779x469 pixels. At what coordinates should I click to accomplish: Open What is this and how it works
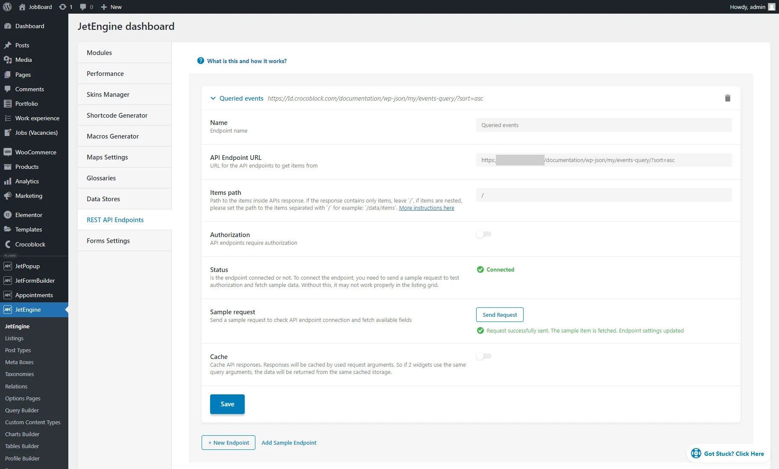point(247,61)
